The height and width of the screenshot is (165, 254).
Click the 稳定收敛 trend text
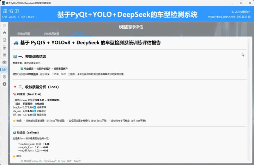click(x=42, y=115)
